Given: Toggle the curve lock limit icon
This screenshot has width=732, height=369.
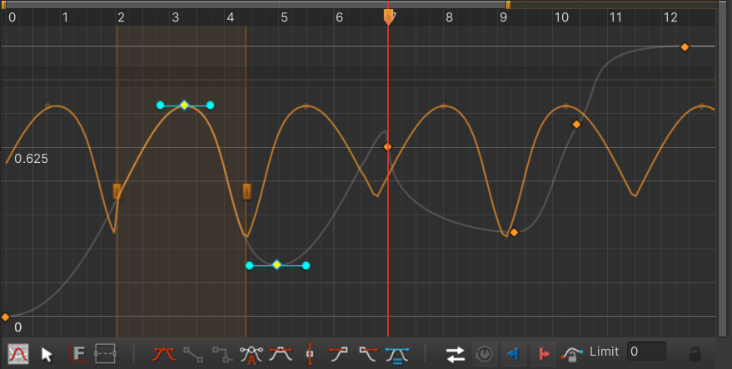Looking at the screenshot, I should tap(572, 354).
